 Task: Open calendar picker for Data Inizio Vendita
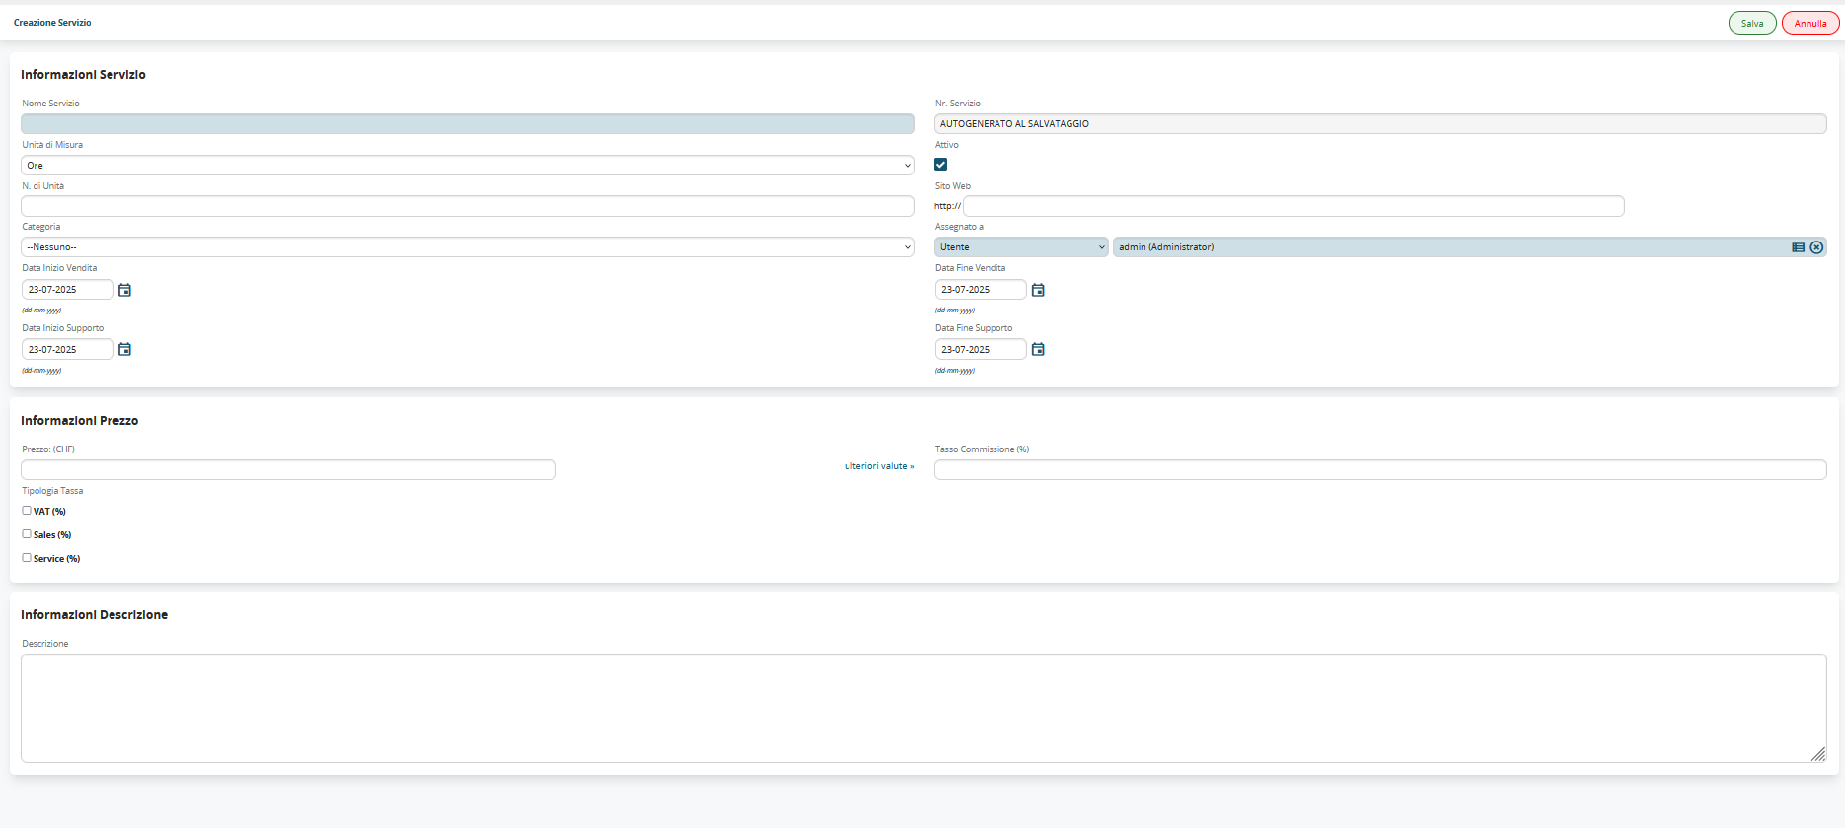click(124, 290)
